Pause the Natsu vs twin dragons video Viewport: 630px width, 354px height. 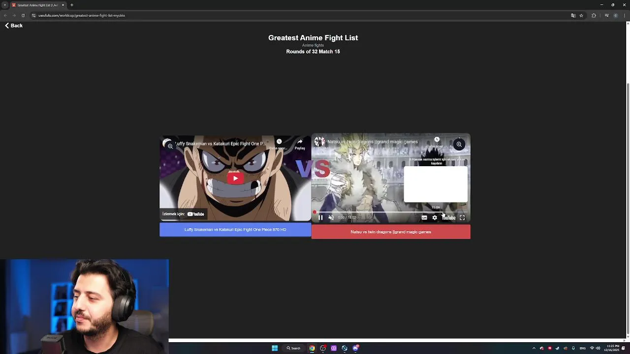[320, 217]
